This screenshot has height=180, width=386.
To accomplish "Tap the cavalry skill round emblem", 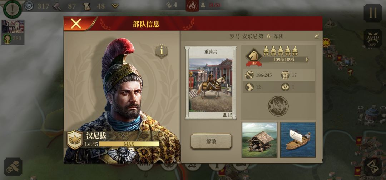I will pyautogui.click(x=278, y=106).
